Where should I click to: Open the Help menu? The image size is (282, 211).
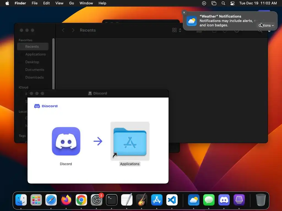[102, 3]
